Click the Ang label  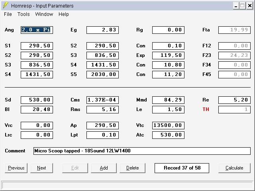9,30
